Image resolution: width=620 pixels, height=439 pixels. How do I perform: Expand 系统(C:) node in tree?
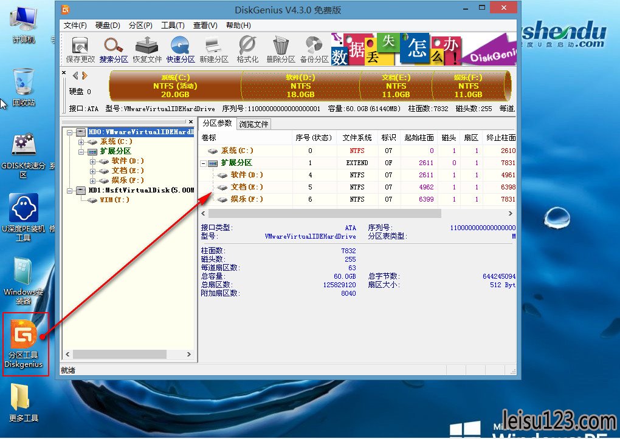tap(81, 142)
